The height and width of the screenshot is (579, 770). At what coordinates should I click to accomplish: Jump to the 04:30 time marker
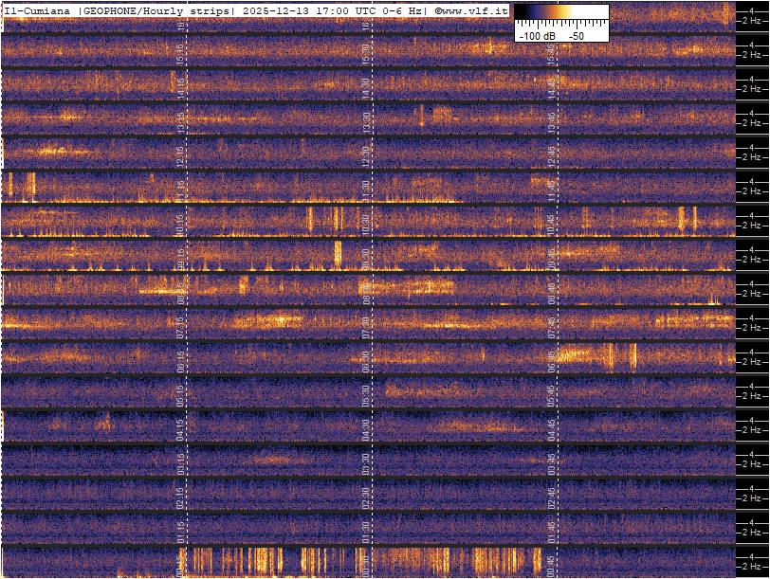(x=365, y=428)
